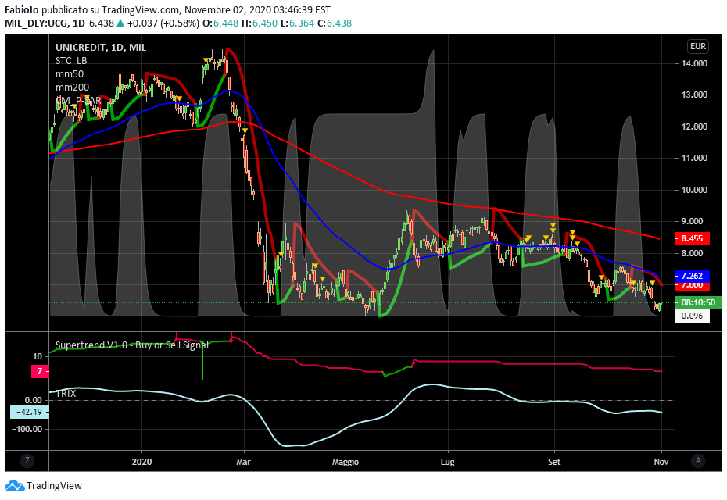Click the Maggio time axis label
The height and width of the screenshot is (500, 727).
tap(346, 462)
